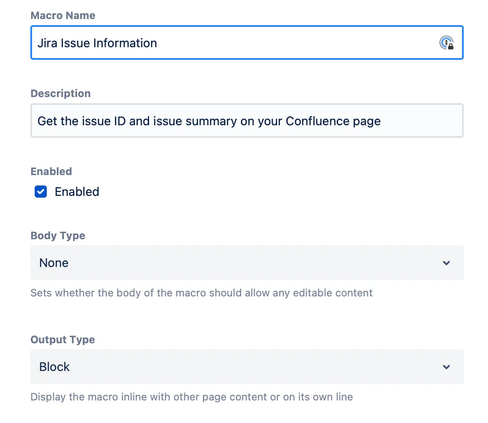Click the Description text field
488x423 pixels.
(x=247, y=121)
